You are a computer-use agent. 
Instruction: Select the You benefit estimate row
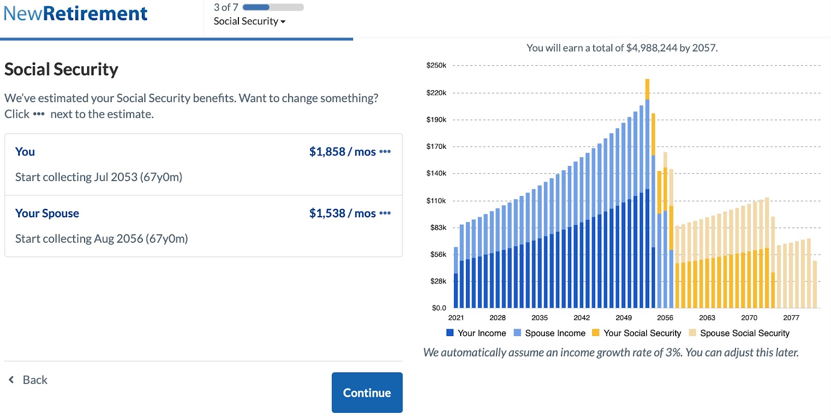pos(203,164)
